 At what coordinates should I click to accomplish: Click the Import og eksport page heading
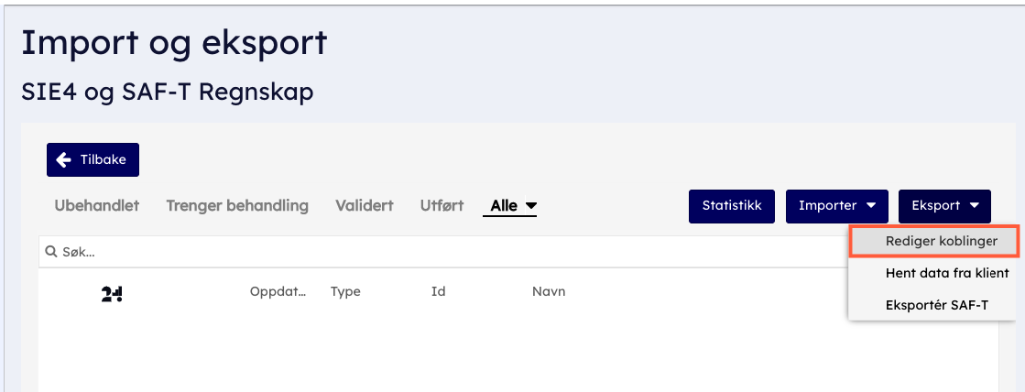click(174, 43)
